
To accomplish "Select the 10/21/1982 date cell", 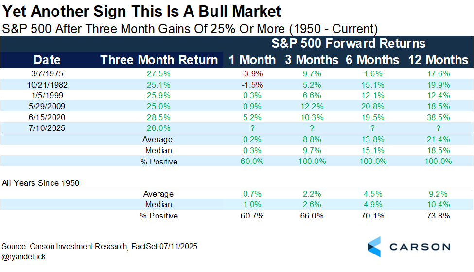I will [x=47, y=85].
